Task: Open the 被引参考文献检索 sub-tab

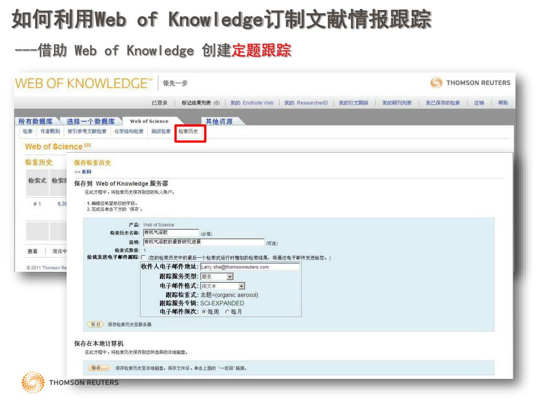Action: [x=87, y=131]
